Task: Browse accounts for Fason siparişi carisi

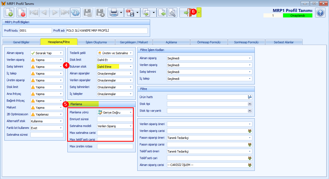Action: (x=250, y=144)
